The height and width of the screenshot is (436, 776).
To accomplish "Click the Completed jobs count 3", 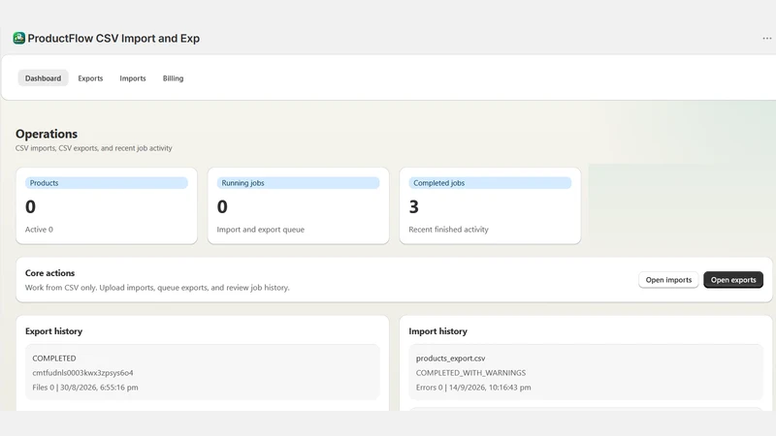I will [414, 206].
